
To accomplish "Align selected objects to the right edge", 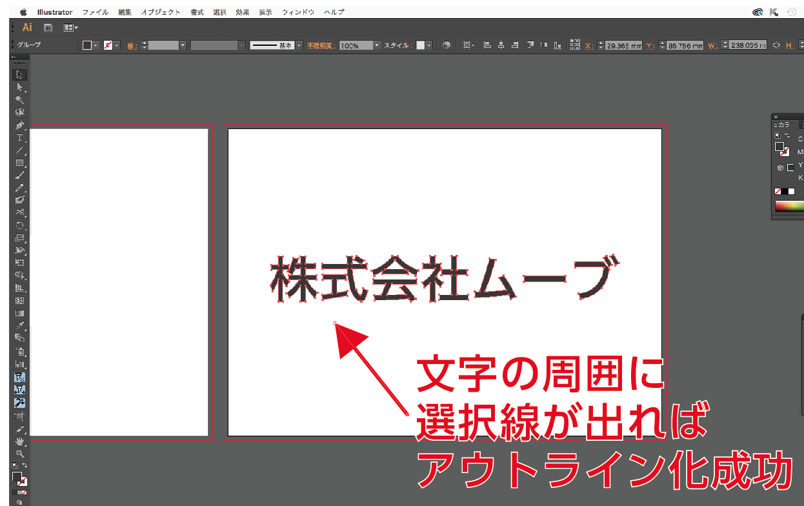I will click(514, 45).
